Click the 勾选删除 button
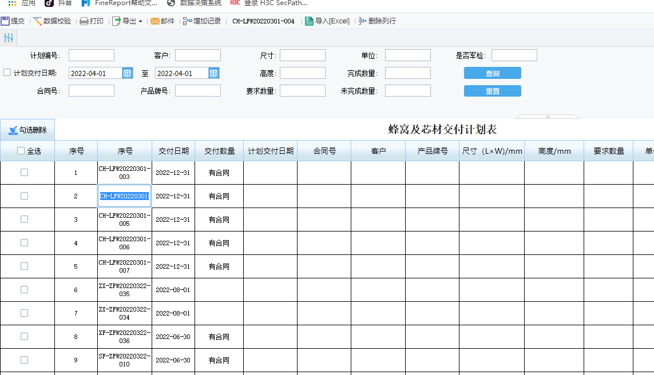Image resolution: width=654 pixels, height=375 pixels. point(27,130)
